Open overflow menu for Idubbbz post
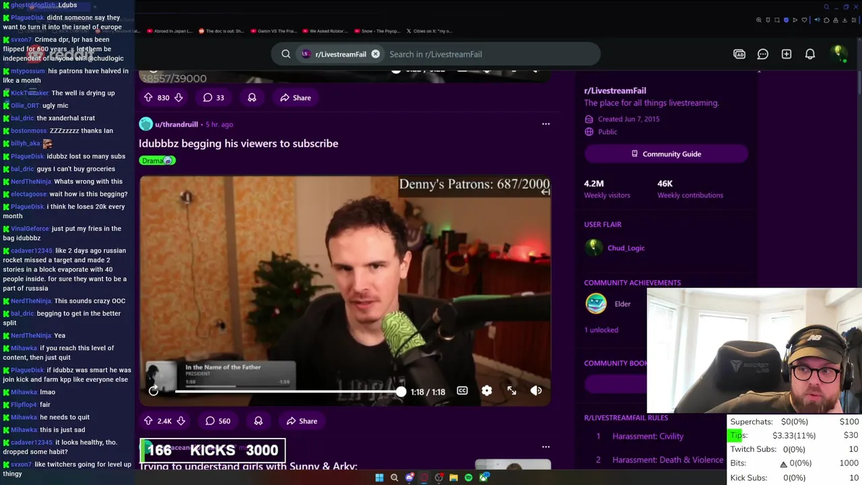Screen dimensions: 862x485 pos(545,124)
